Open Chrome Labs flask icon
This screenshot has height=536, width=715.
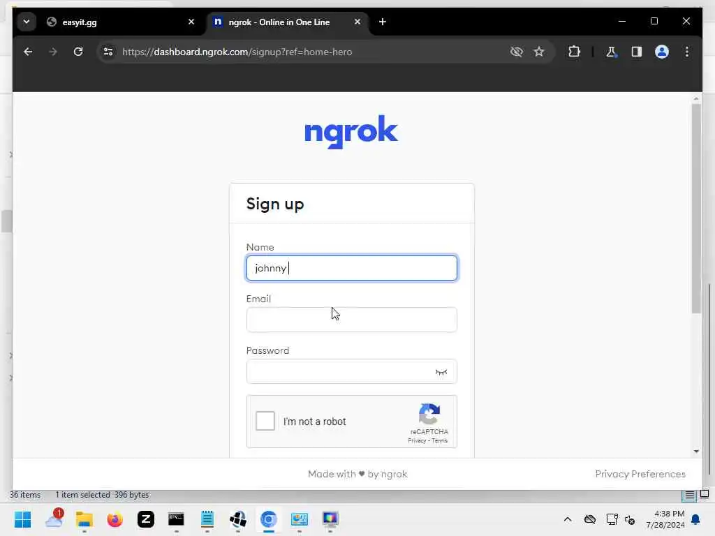point(611,52)
